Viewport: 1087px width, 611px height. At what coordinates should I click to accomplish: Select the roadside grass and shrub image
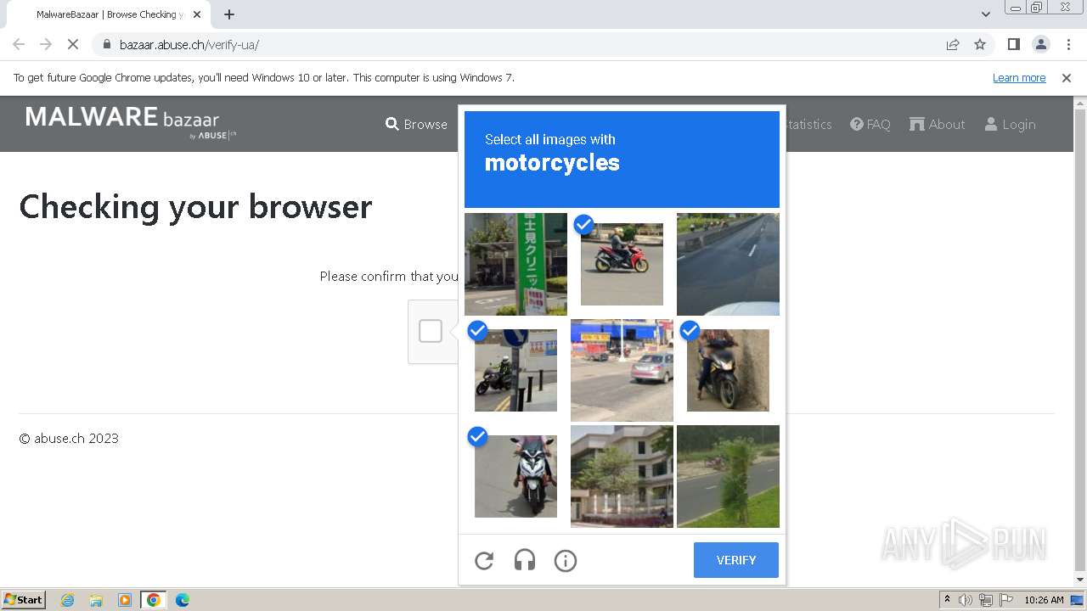point(728,476)
